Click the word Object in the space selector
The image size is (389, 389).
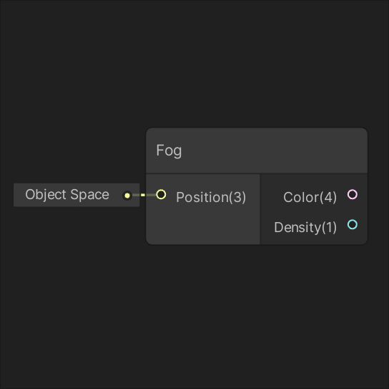click(46, 195)
